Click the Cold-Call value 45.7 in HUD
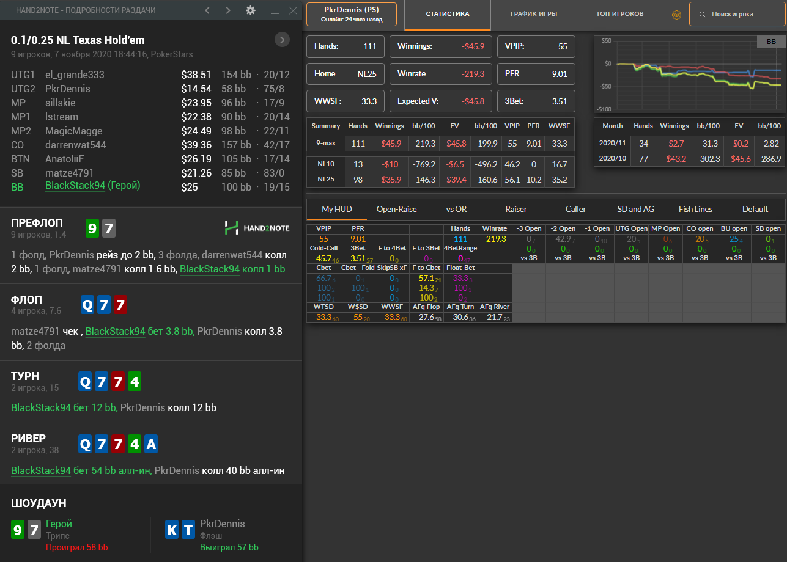The image size is (787, 562). [324, 259]
